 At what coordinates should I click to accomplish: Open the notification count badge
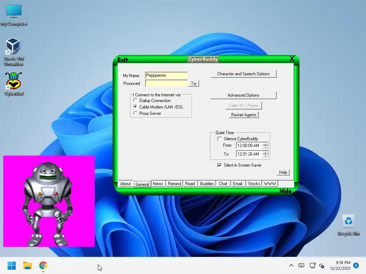pyautogui.click(x=356, y=265)
